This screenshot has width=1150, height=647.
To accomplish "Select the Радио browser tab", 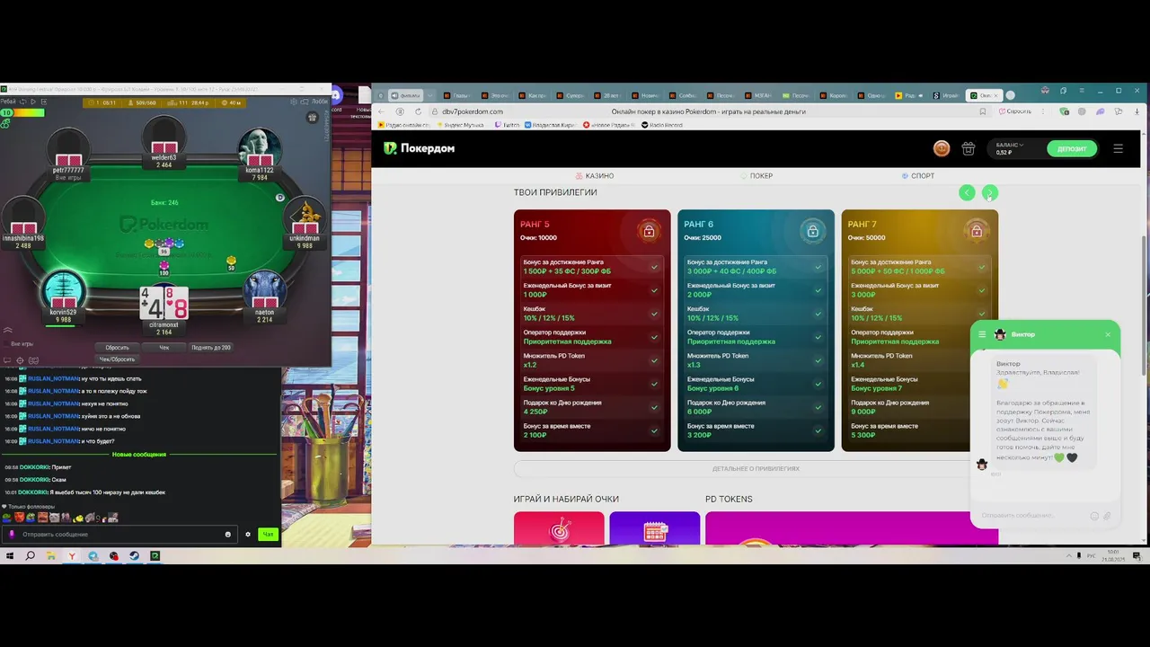I will (909, 95).
